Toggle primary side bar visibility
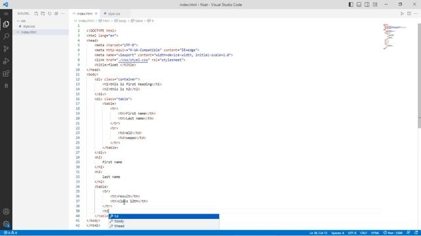The height and width of the screenshot is (236, 421). click(351, 5)
